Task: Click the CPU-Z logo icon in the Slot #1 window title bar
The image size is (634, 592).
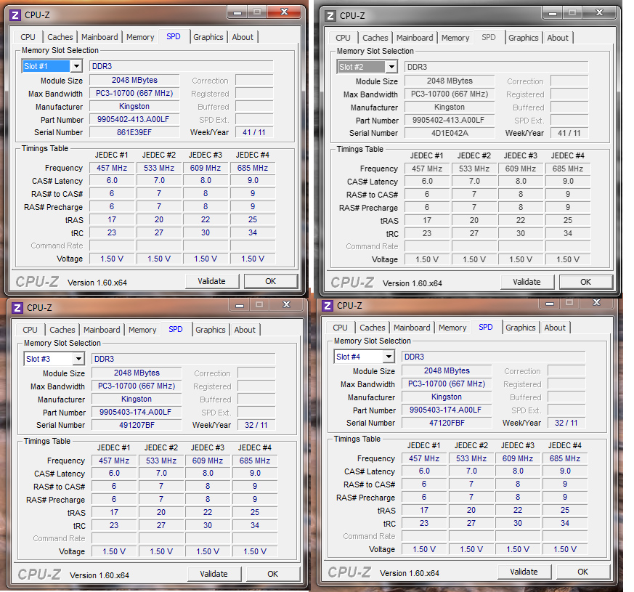Action: [x=15, y=15]
